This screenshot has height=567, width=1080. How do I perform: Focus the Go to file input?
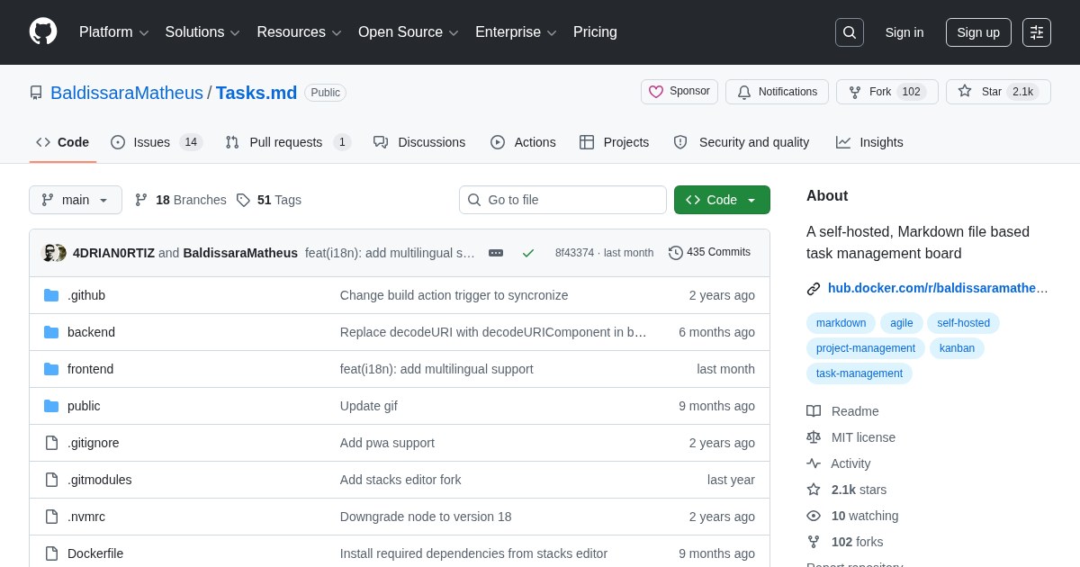[x=562, y=200]
